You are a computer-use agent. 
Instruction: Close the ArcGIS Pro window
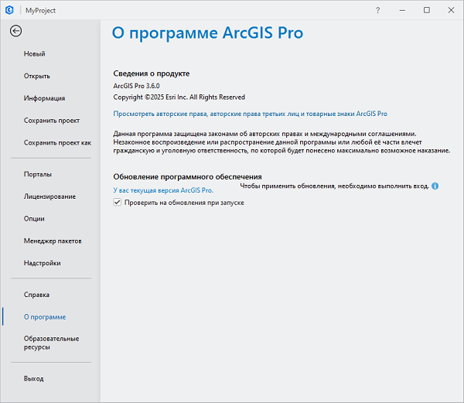click(x=451, y=10)
